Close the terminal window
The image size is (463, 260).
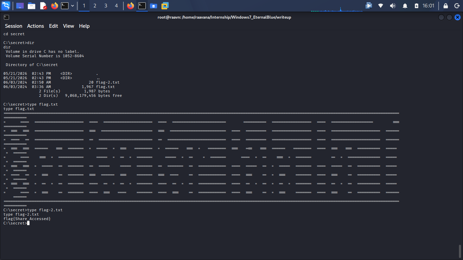(x=458, y=17)
